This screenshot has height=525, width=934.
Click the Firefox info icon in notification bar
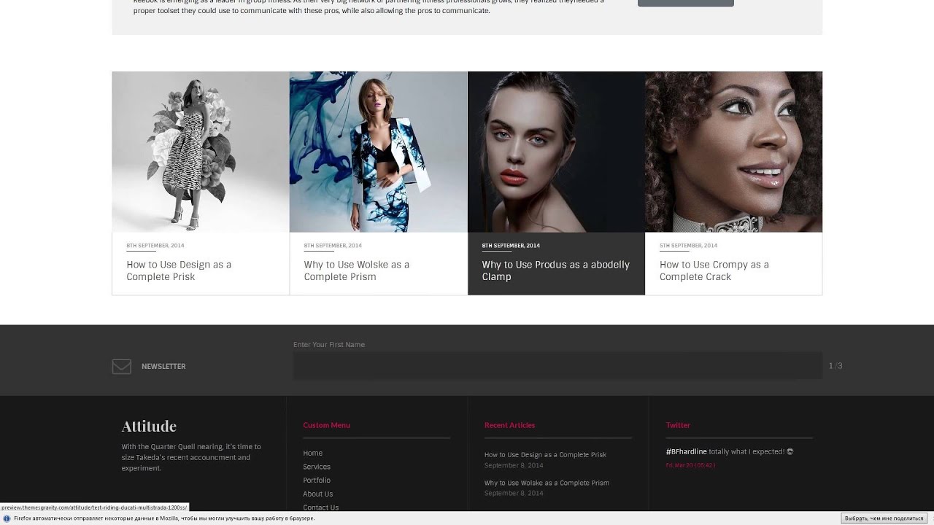(x=7, y=518)
